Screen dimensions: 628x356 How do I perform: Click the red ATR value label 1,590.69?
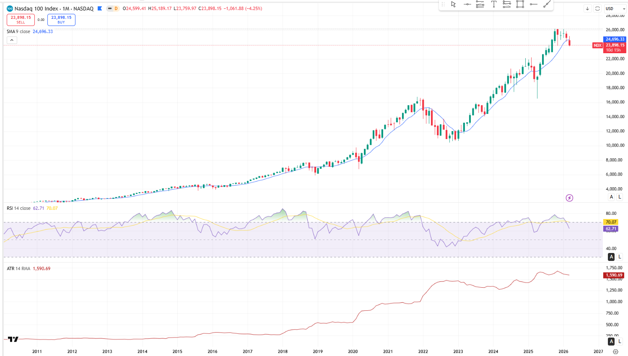[x=614, y=275]
